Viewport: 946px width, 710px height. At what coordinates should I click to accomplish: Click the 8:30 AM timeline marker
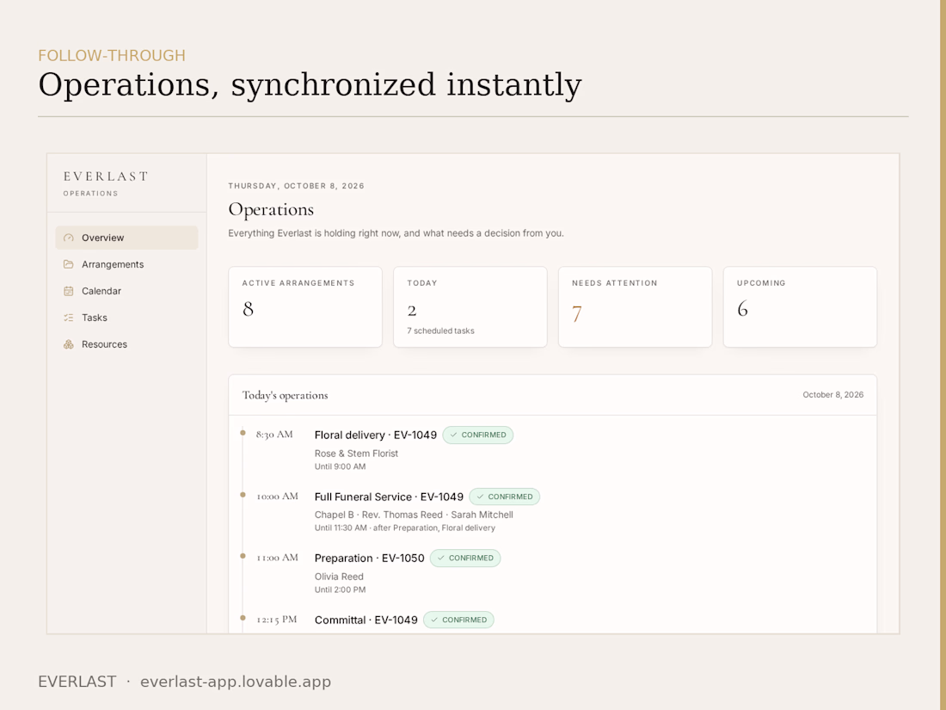(x=243, y=433)
